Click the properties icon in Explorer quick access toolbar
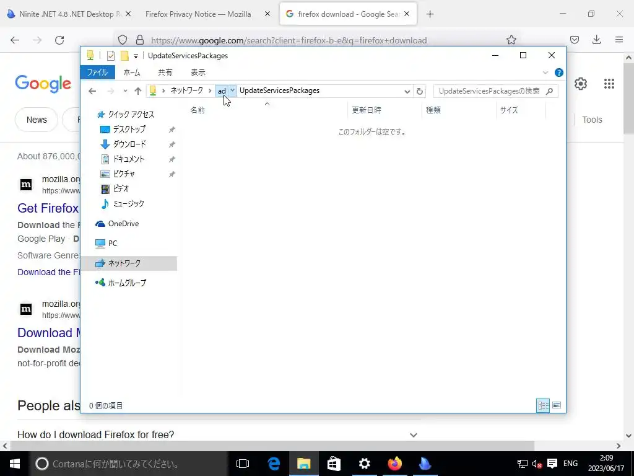This screenshot has width=634, height=476. tap(111, 55)
